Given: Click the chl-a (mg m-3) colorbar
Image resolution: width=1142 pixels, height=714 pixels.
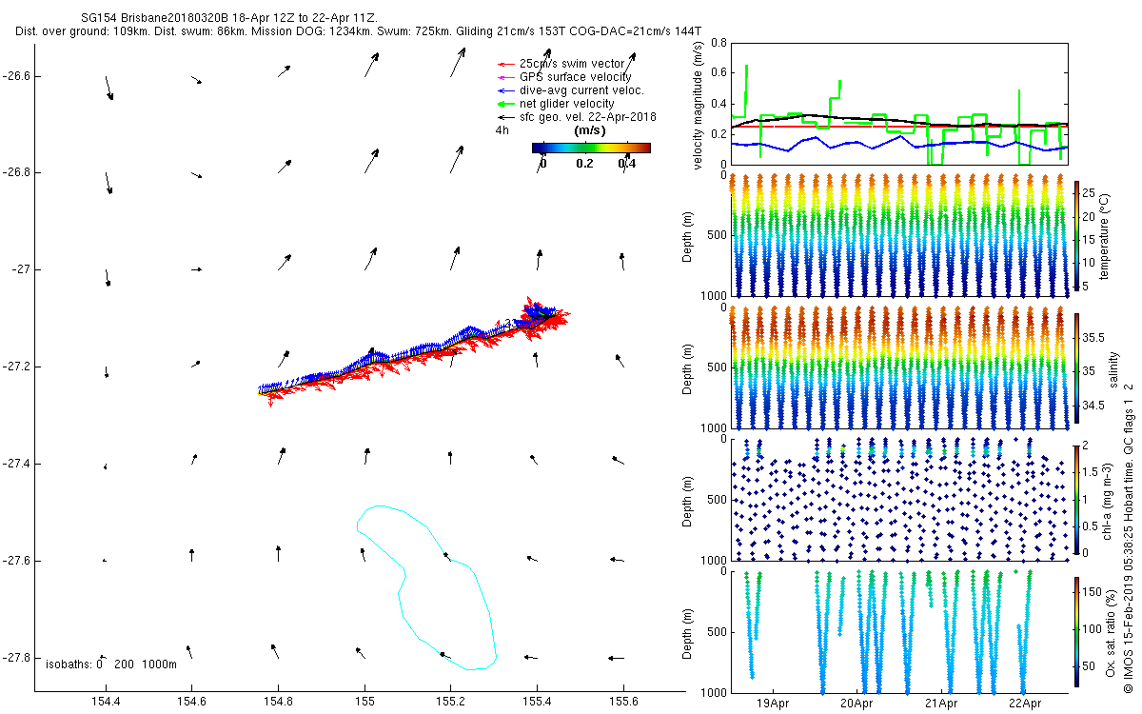Looking at the screenshot, I should click(1076, 499).
